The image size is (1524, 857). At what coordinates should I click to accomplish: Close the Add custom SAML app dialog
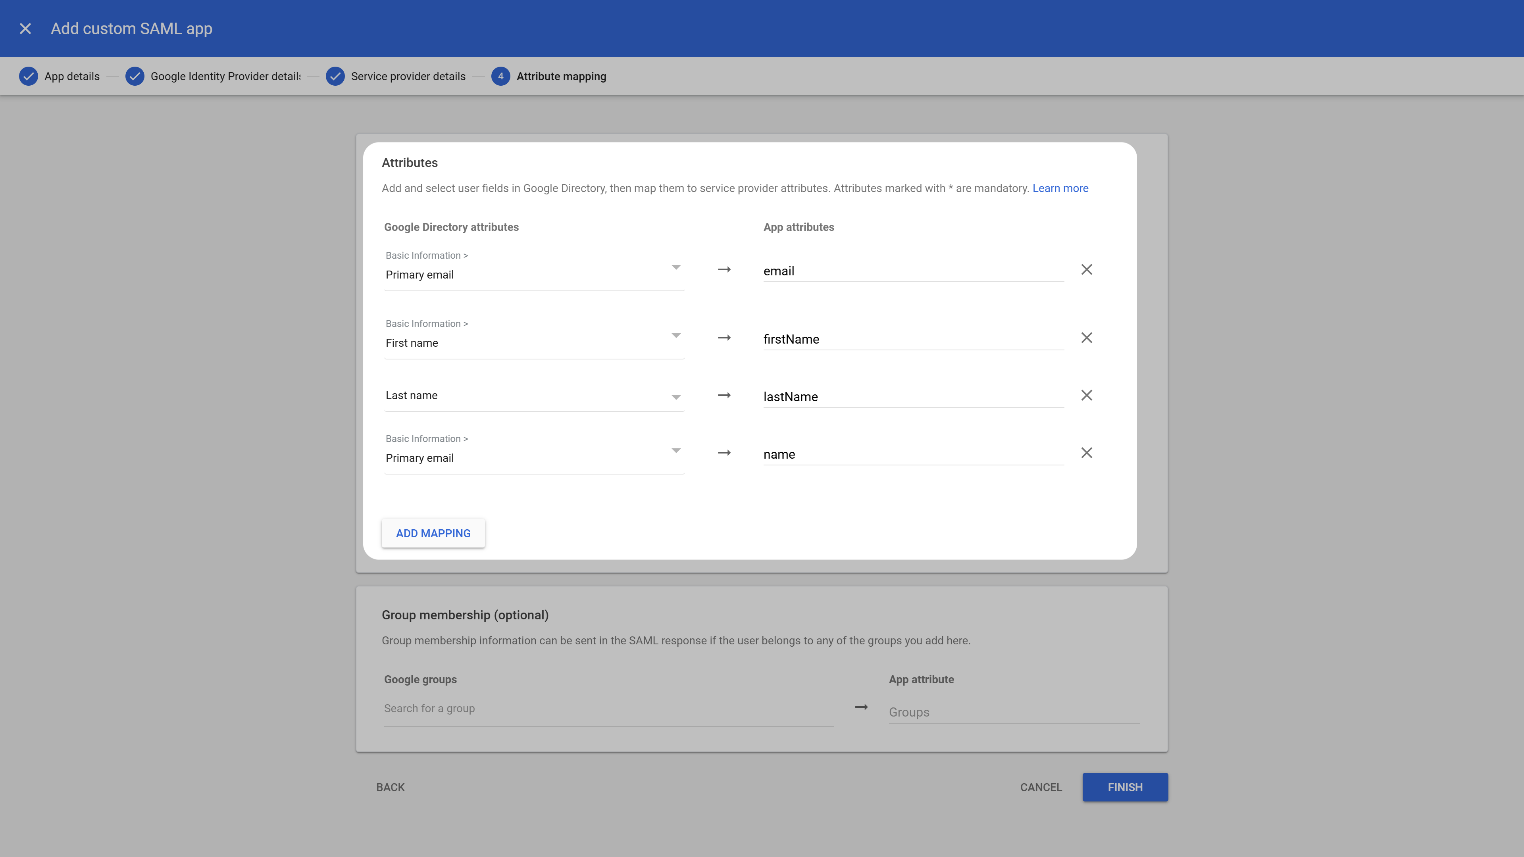[x=25, y=29]
